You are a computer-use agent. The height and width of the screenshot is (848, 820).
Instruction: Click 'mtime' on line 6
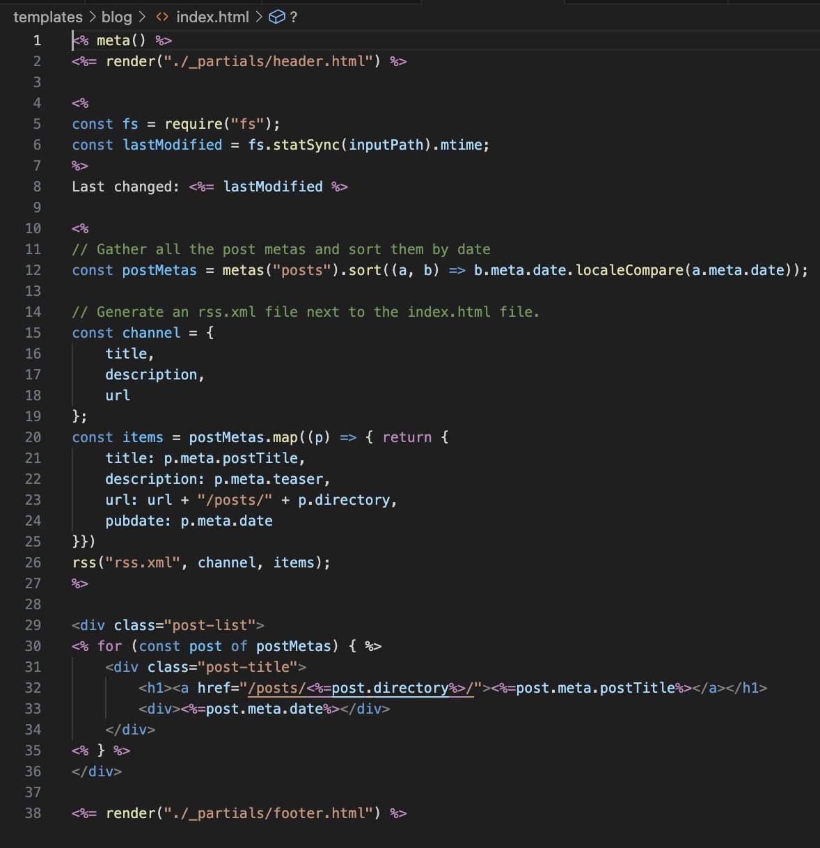(x=462, y=145)
